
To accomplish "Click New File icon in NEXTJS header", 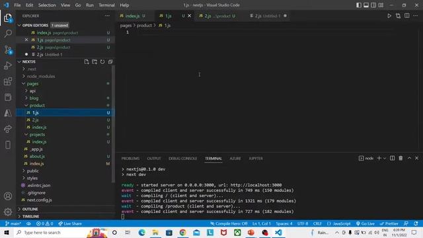I will tap(87, 61).
